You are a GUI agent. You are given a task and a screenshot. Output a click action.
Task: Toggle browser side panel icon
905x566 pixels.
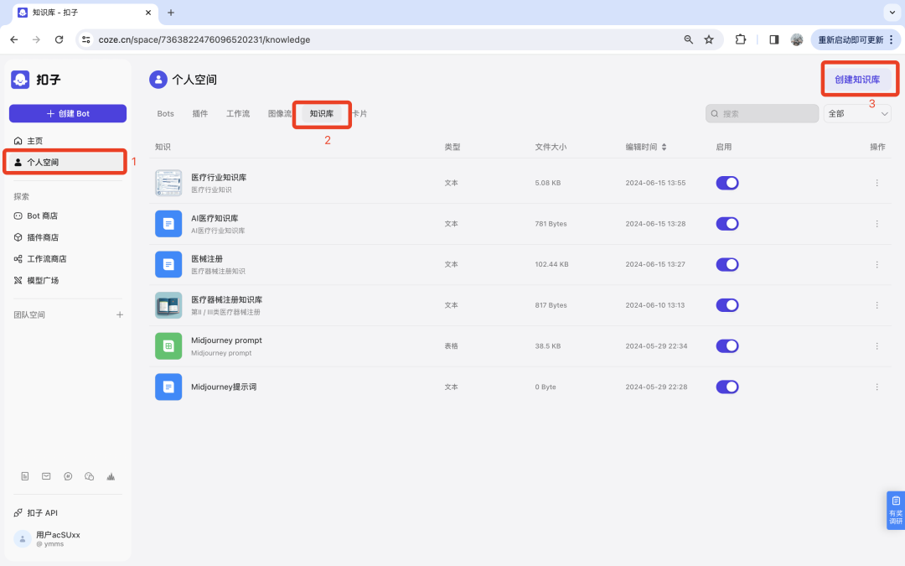[x=774, y=40]
